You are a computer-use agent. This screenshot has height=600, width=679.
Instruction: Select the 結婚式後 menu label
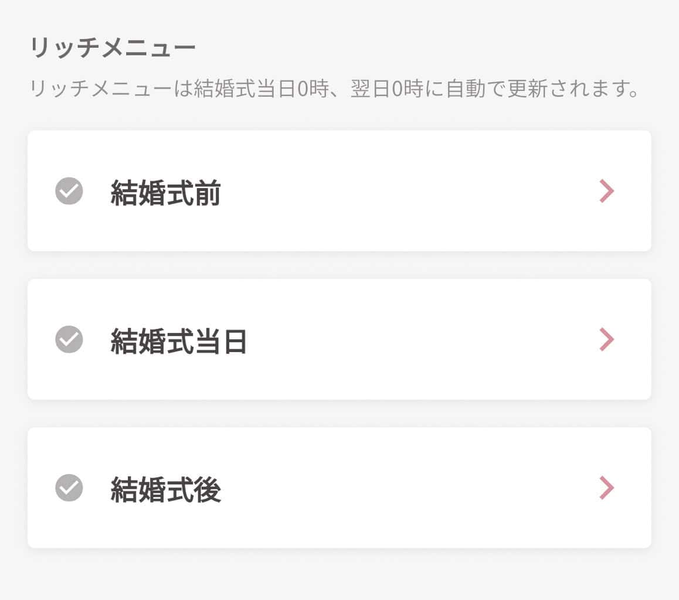pyautogui.click(x=165, y=489)
